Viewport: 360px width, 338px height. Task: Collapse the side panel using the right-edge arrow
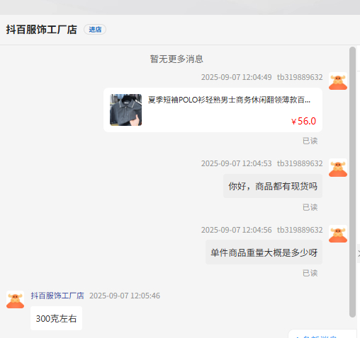(x=359, y=254)
